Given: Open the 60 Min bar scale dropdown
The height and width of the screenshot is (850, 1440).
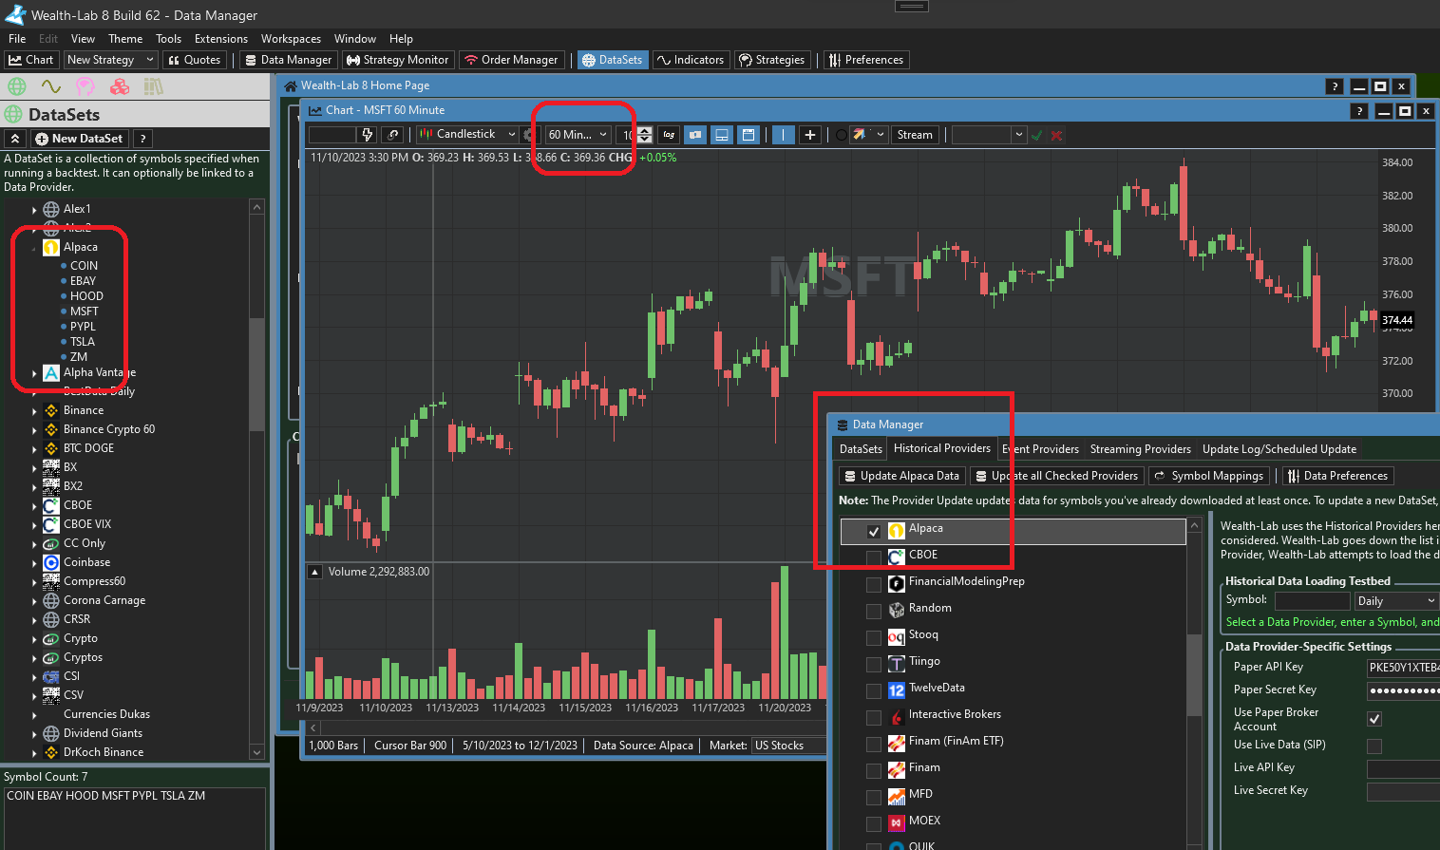Looking at the screenshot, I should [601, 134].
